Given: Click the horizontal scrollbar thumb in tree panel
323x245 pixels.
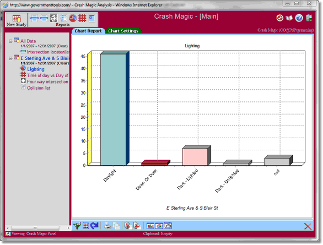Looking at the screenshot, I should click(35, 228).
